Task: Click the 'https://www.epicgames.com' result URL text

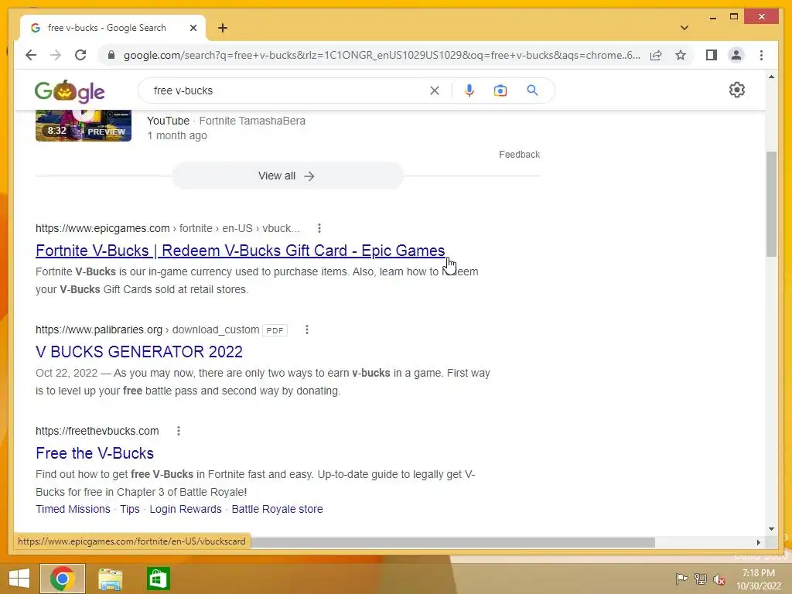Action: point(103,228)
